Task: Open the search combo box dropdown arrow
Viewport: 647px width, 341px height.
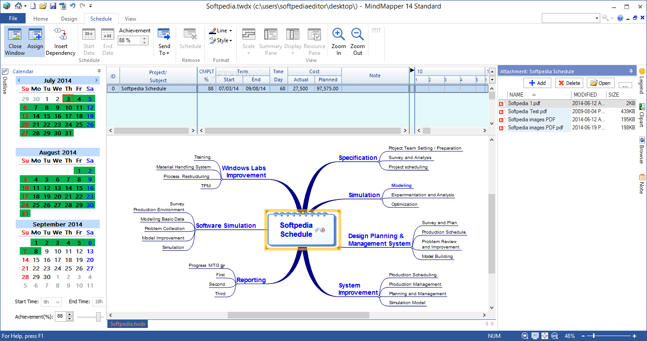Action: [x=597, y=18]
